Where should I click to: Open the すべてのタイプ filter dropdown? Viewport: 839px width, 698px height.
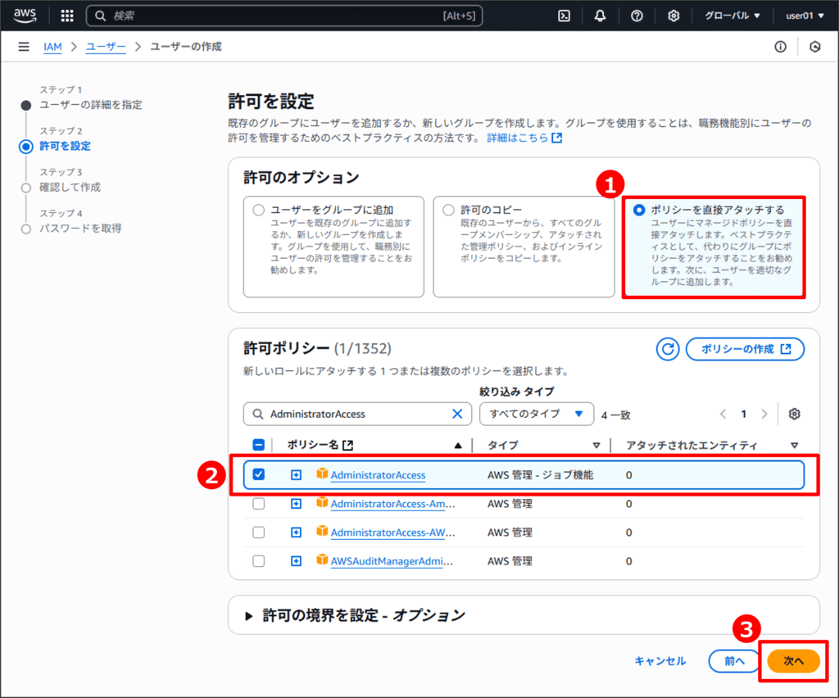[536, 414]
